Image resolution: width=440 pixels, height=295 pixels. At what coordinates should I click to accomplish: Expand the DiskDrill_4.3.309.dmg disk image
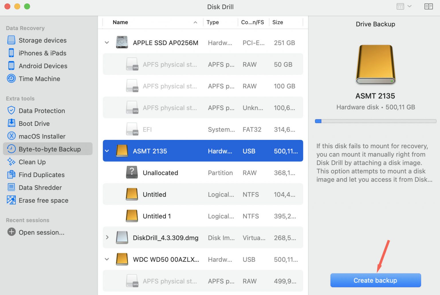click(107, 237)
